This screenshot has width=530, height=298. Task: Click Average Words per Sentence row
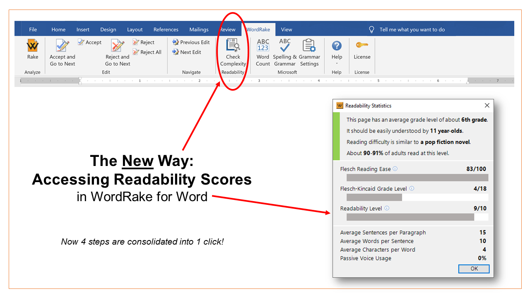click(x=413, y=241)
